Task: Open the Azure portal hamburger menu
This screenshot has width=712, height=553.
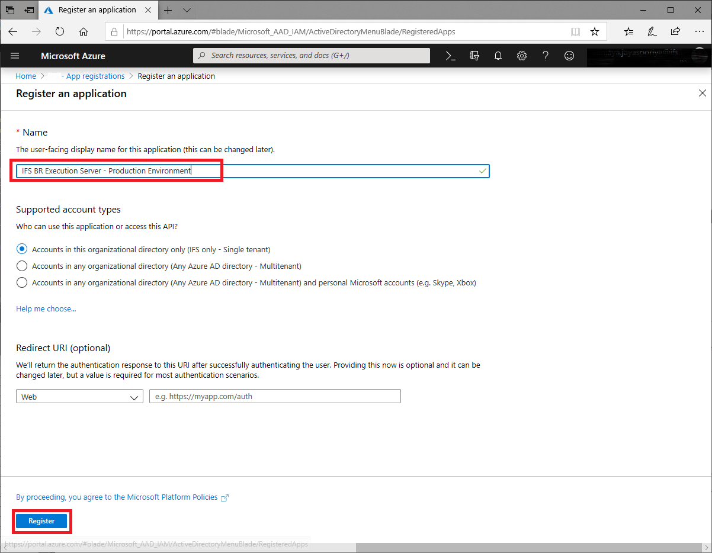Action: coord(15,56)
